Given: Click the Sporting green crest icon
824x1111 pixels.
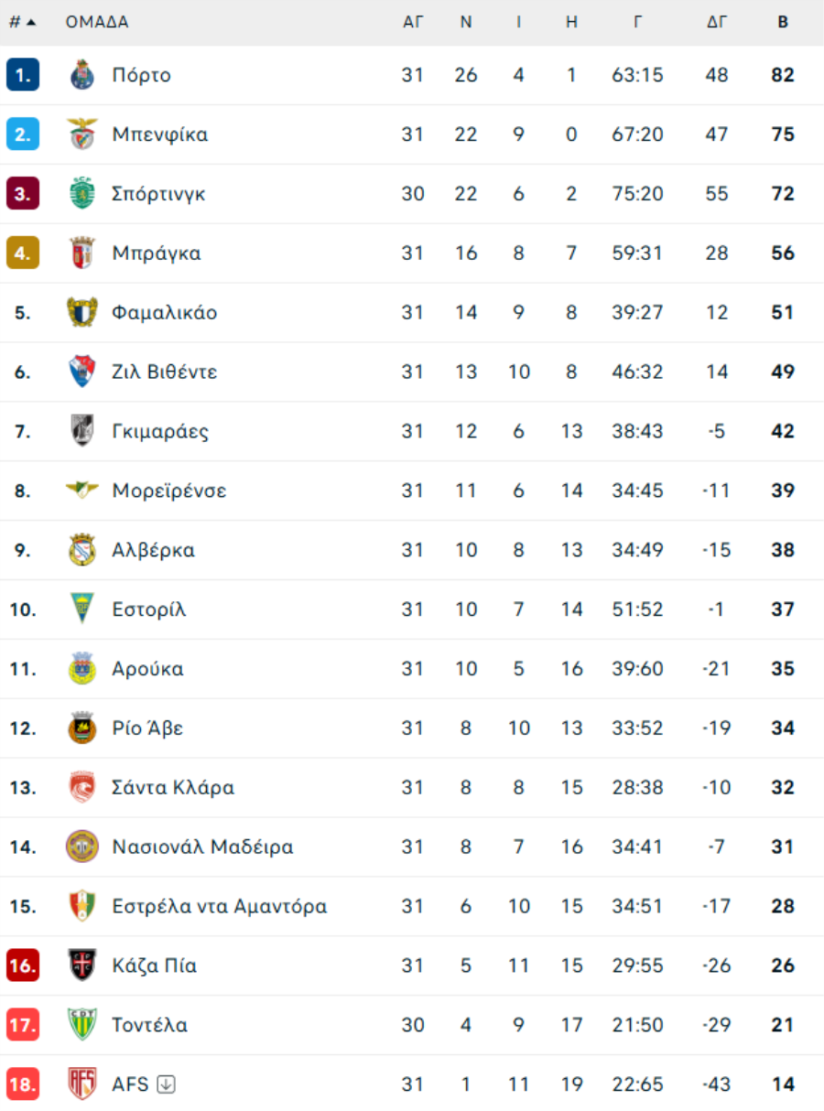Looking at the screenshot, I should pos(82,194).
